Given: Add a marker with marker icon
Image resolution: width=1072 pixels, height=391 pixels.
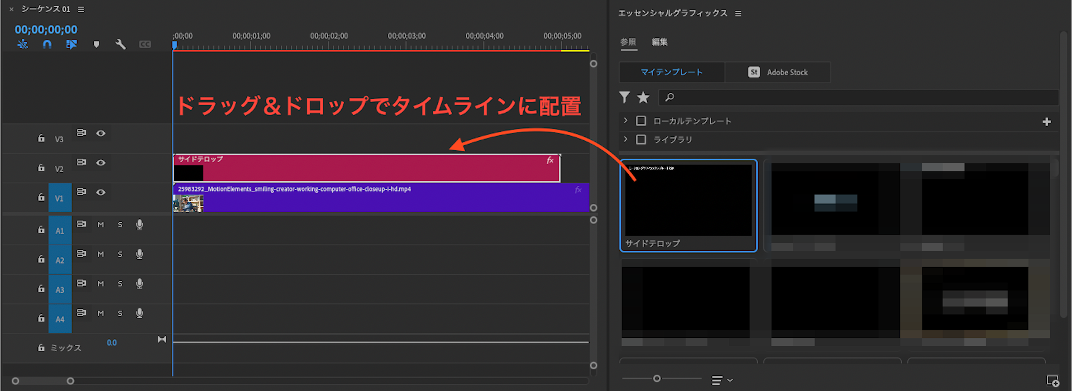Looking at the screenshot, I should click(96, 44).
